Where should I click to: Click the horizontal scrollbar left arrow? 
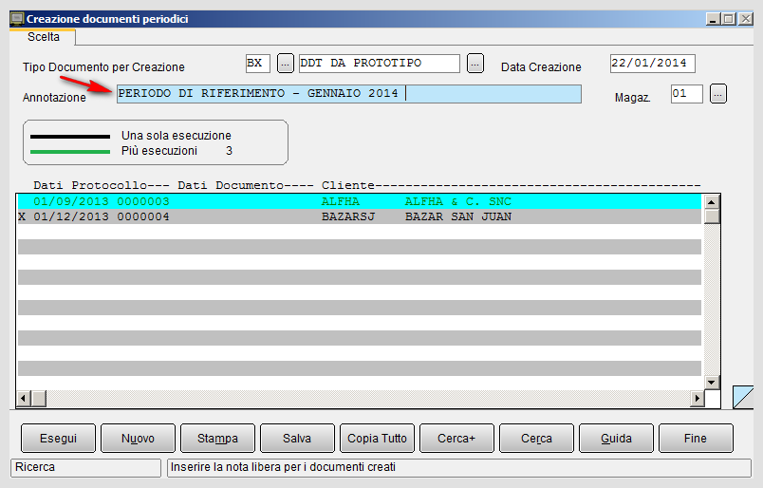tap(24, 399)
